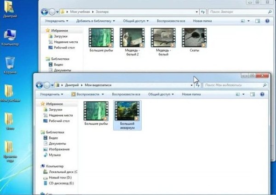The image size is (276, 195).
Task: Select the Медведь - белый 2 video
Action: [x=132, y=38]
